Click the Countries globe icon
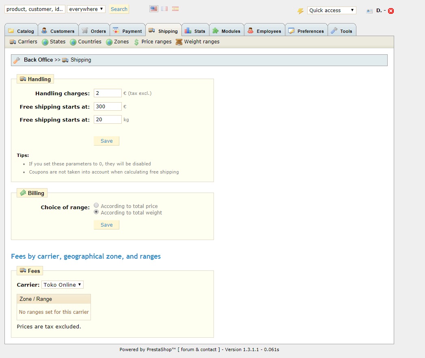The image size is (425, 358). (x=73, y=41)
